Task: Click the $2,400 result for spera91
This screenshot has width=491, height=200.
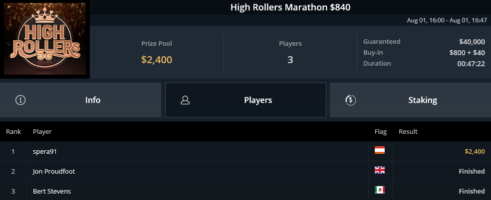Action: 475,152
